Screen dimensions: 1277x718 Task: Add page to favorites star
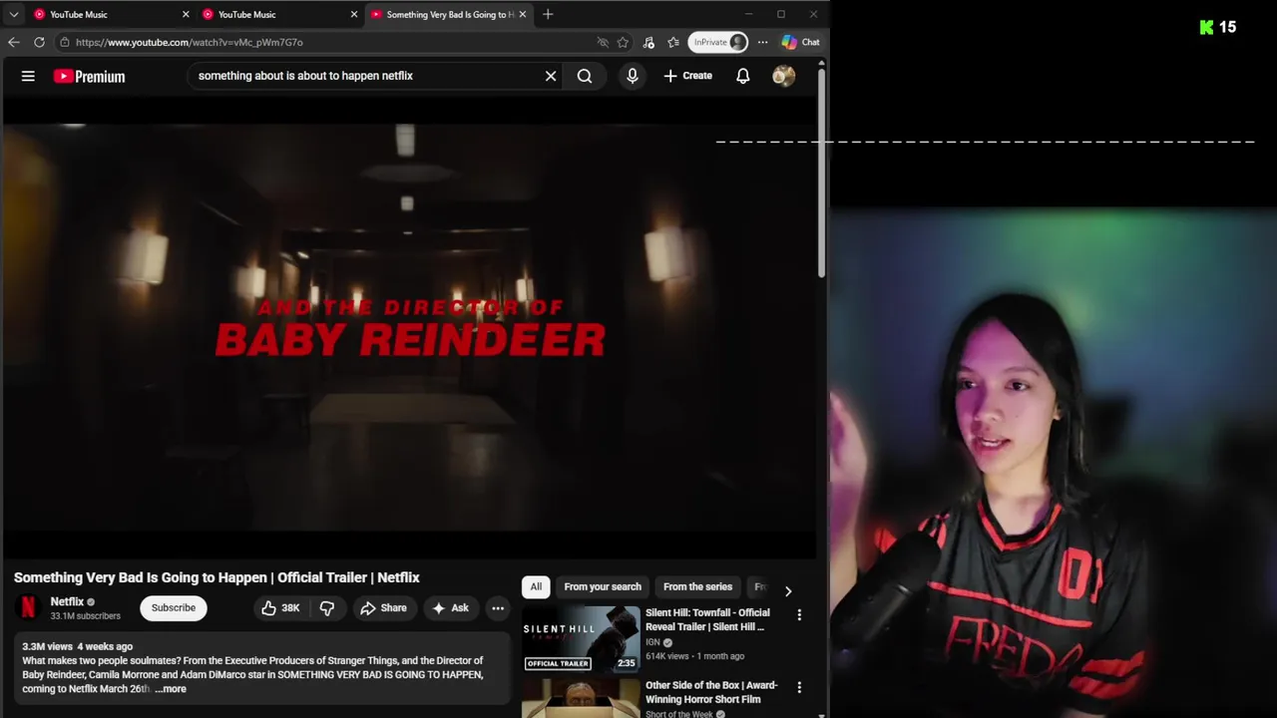(x=624, y=42)
